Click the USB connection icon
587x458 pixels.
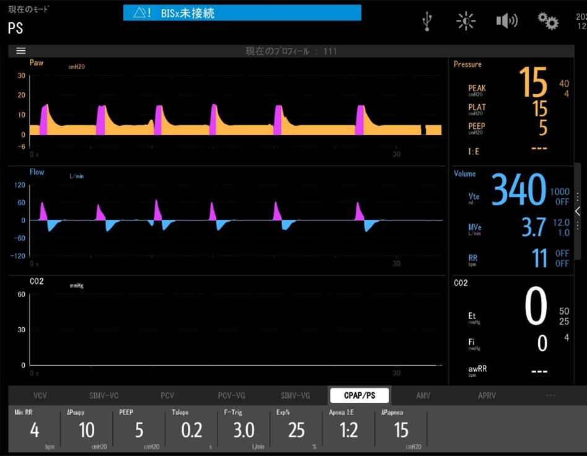(x=426, y=21)
